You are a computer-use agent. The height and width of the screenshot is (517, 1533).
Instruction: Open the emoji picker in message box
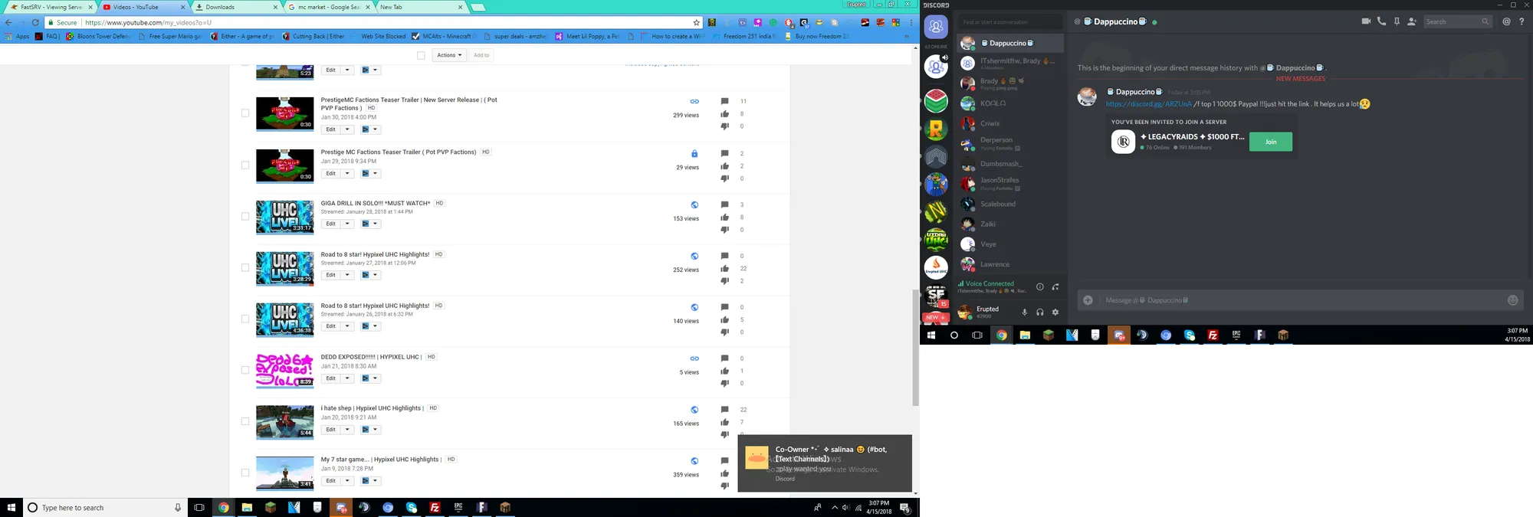(x=1512, y=300)
